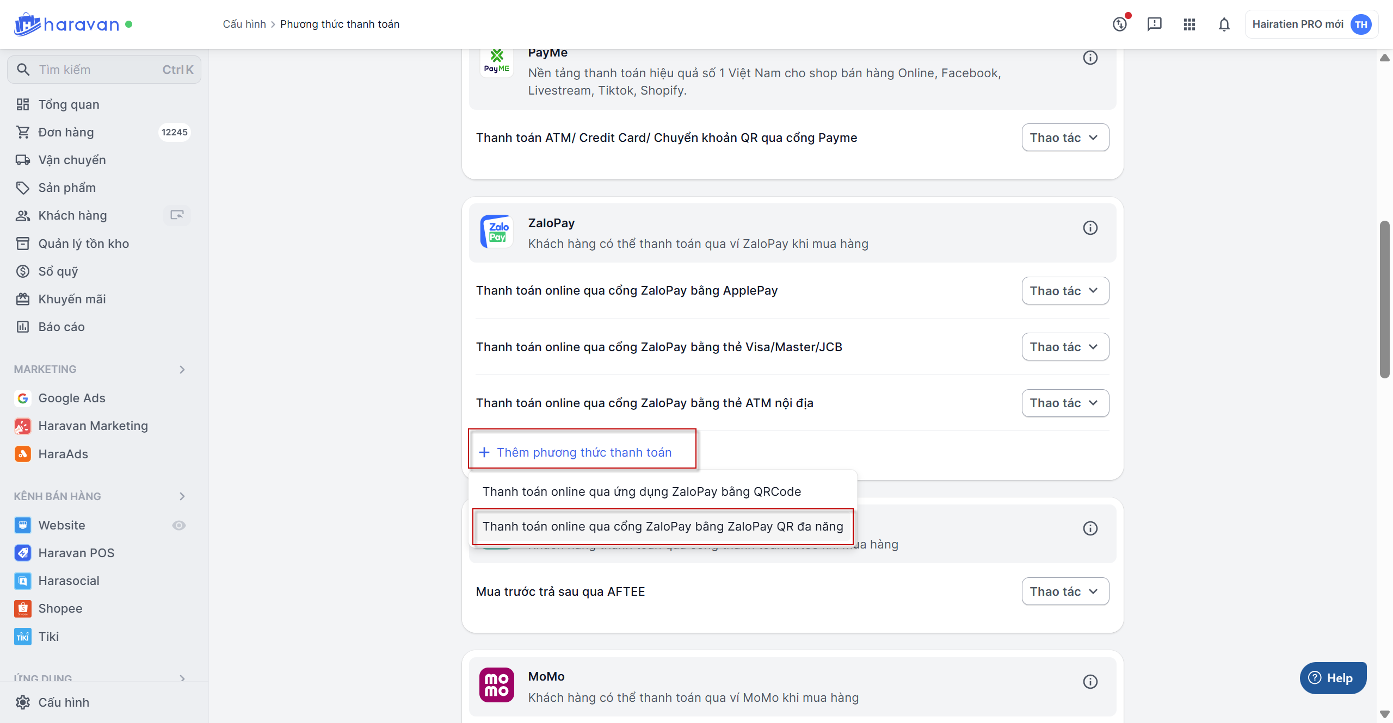
Task: Open the apps grid icon
Action: 1189,24
